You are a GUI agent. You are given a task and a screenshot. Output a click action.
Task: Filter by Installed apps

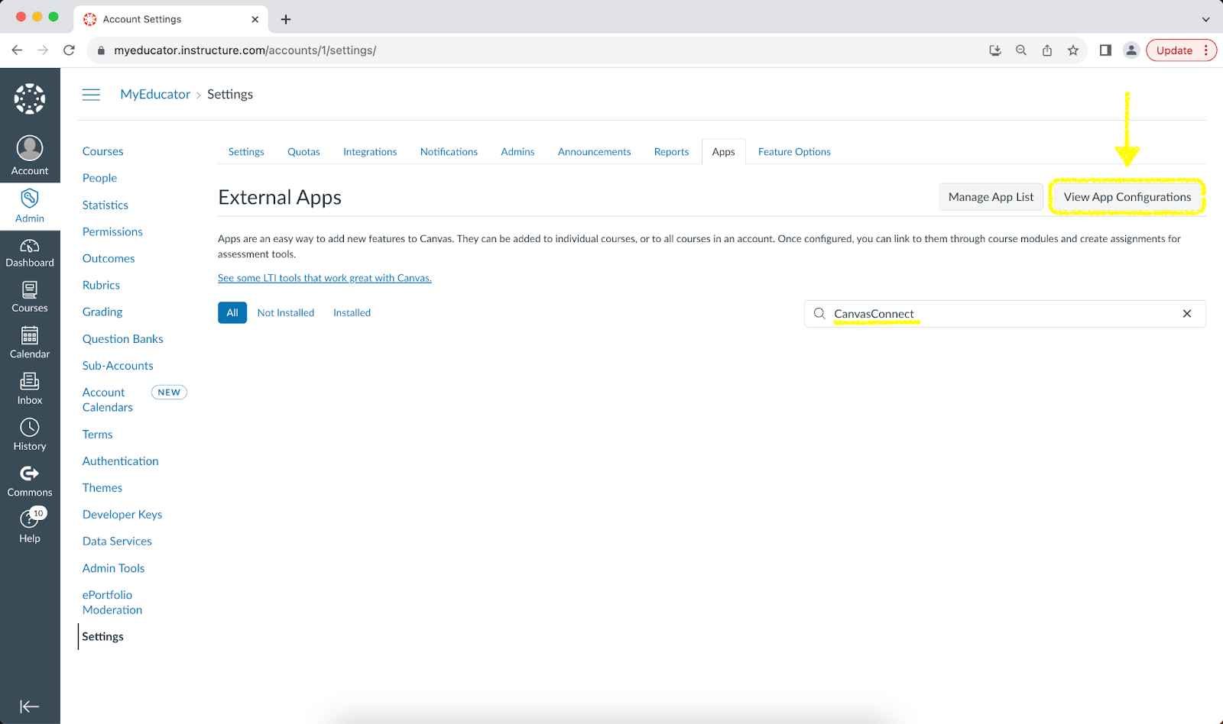[x=352, y=313]
